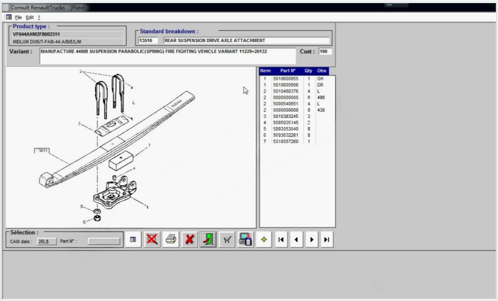Select the 0000000000 row with Obs 438

click(297, 110)
